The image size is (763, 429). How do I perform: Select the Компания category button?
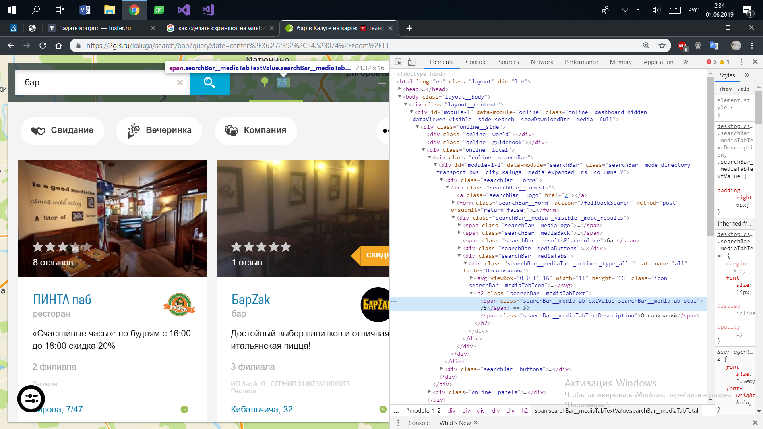click(256, 130)
